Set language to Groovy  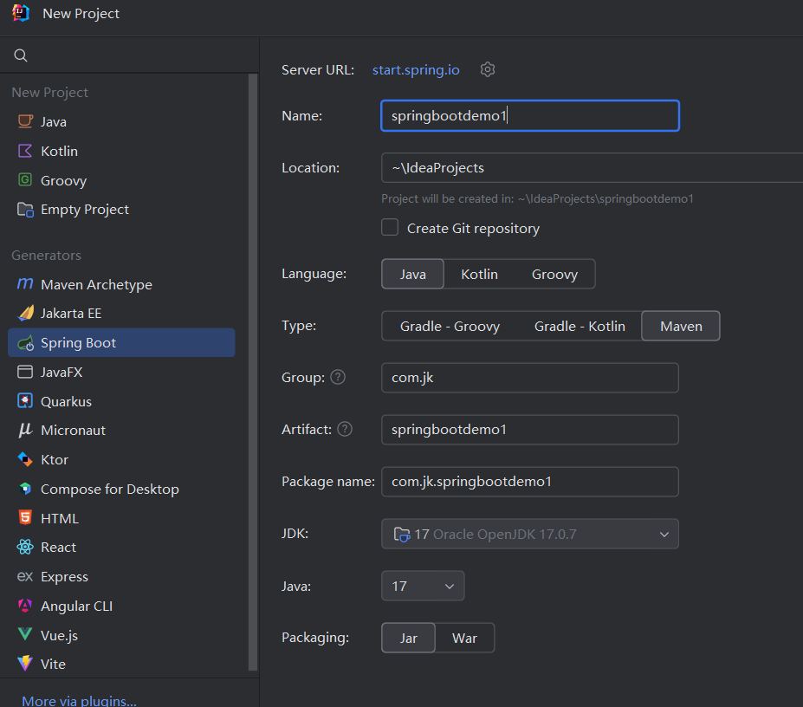554,274
